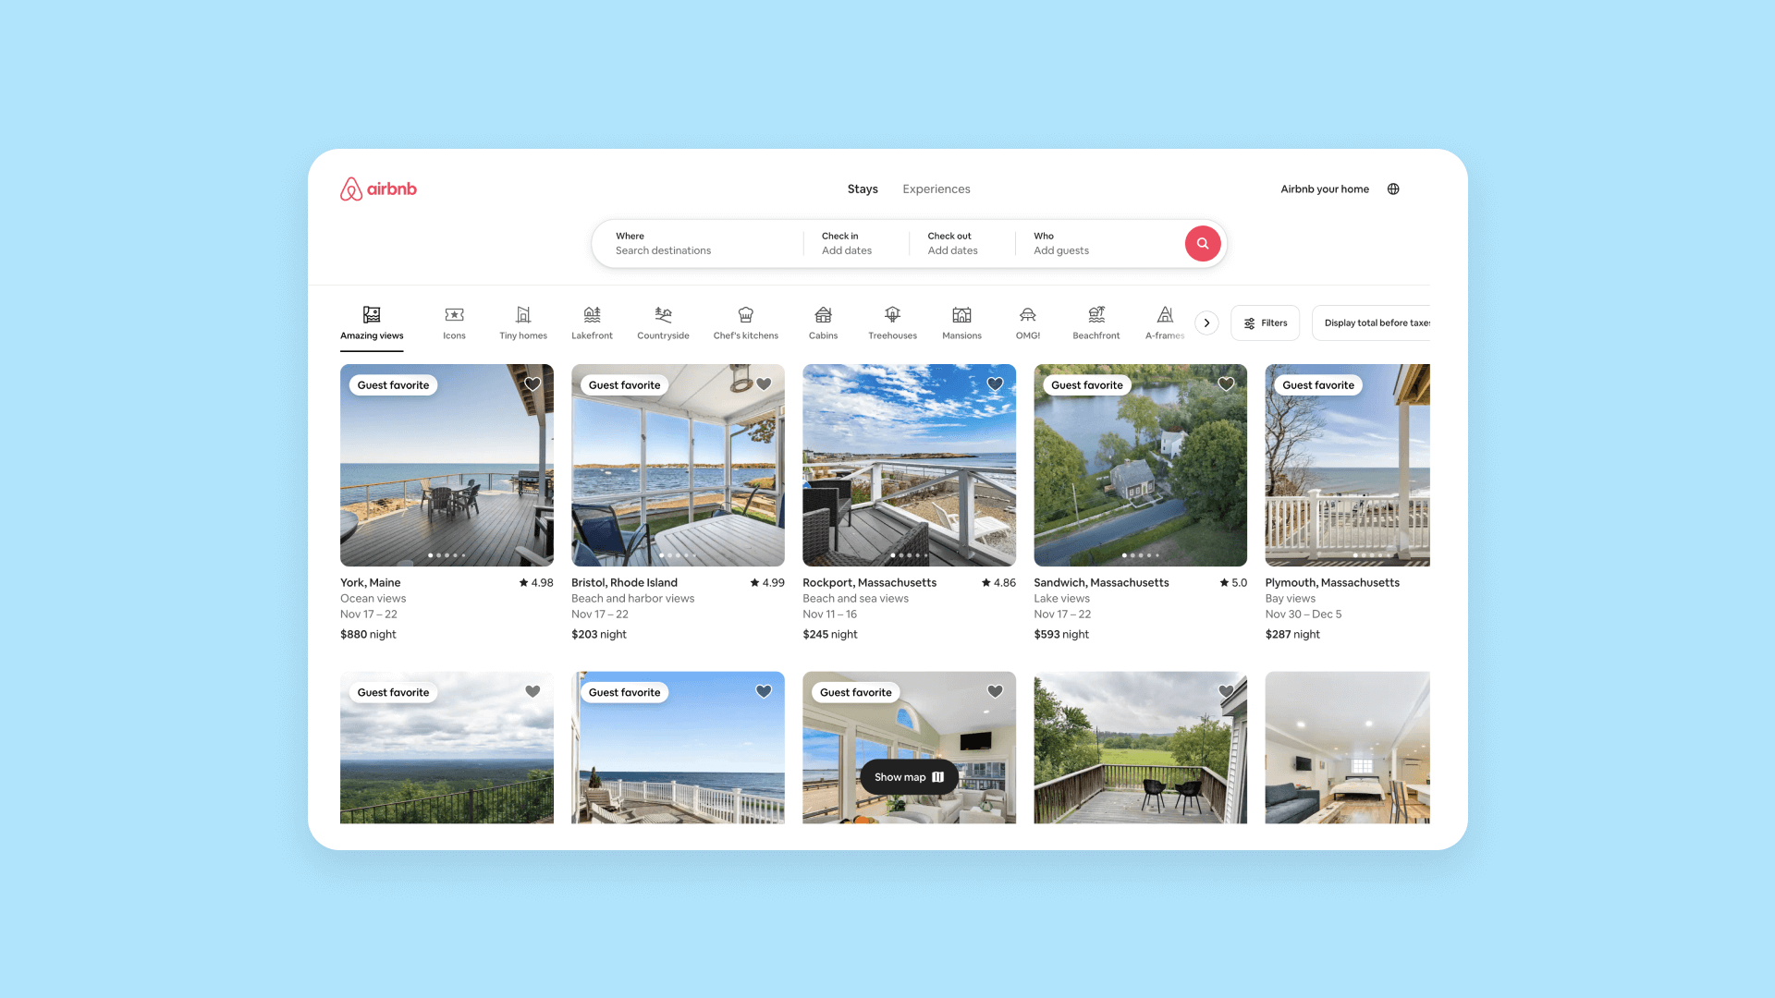Expand more categories with the right chevron
The width and height of the screenshot is (1775, 998).
[x=1207, y=323]
